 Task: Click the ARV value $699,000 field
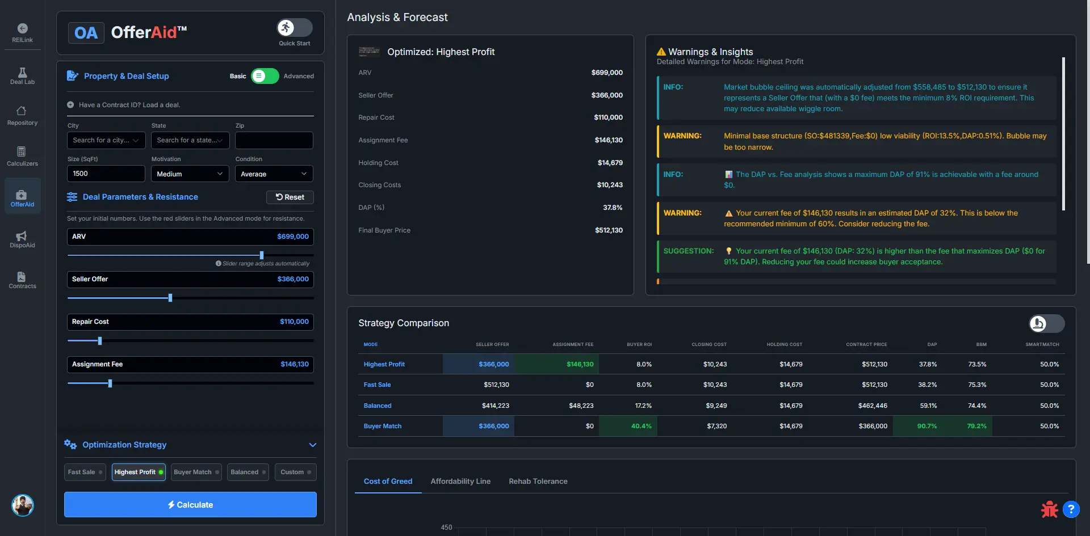tap(190, 237)
